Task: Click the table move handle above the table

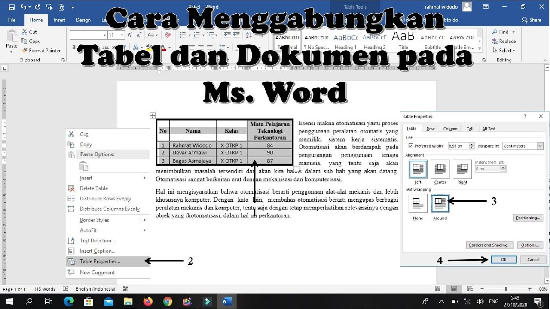Action: tap(152, 115)
